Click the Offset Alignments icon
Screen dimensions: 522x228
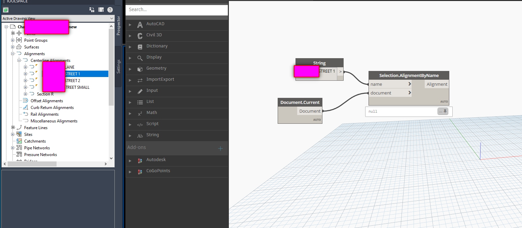coord(25,101)
